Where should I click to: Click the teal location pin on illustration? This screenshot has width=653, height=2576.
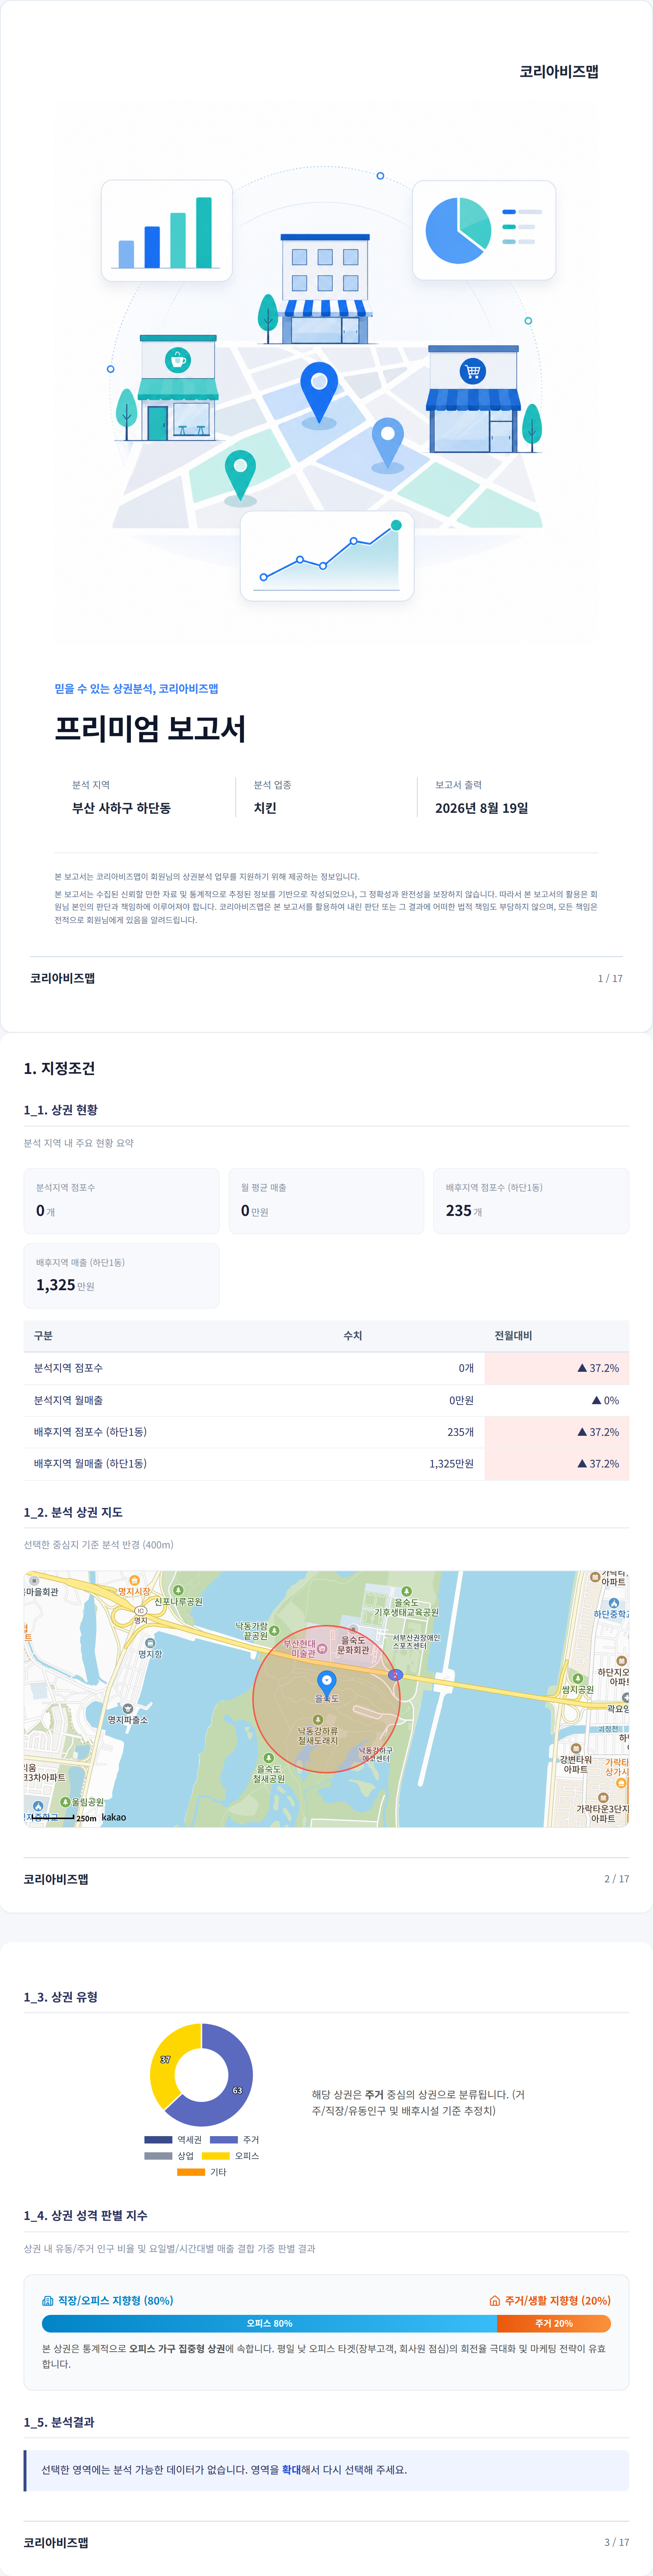click(x=240, y=476)
